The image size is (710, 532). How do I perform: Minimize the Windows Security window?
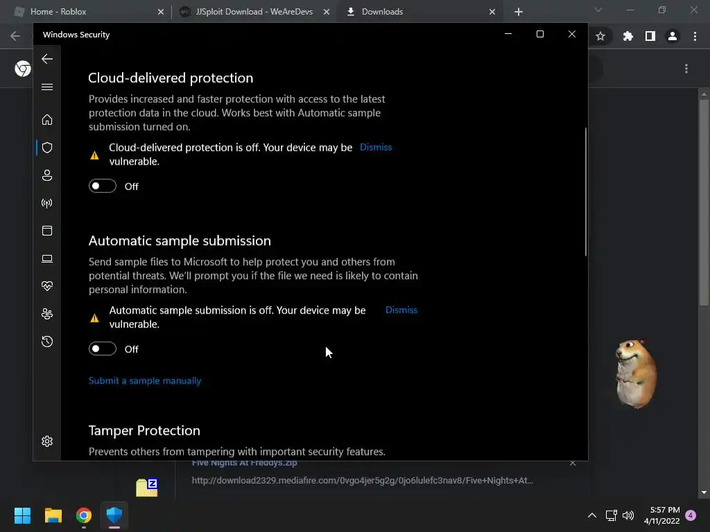(x=508, y=35)
